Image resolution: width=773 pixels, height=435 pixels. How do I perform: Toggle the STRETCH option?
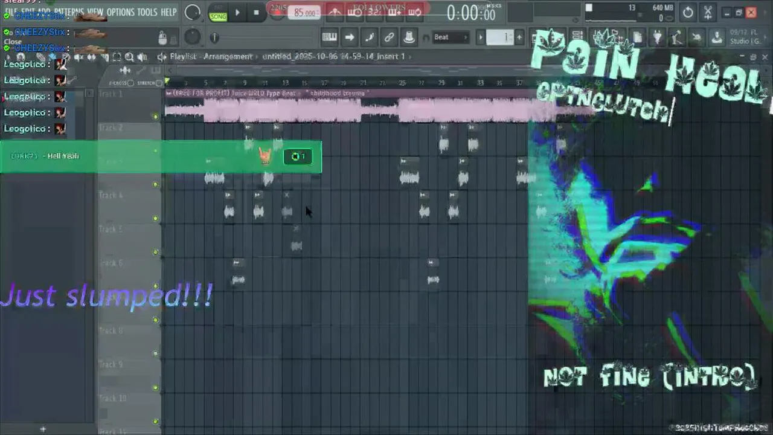pyautogui.click(x=149, y=83)
